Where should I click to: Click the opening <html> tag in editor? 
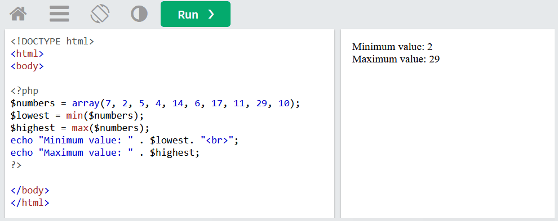point(28,53)
